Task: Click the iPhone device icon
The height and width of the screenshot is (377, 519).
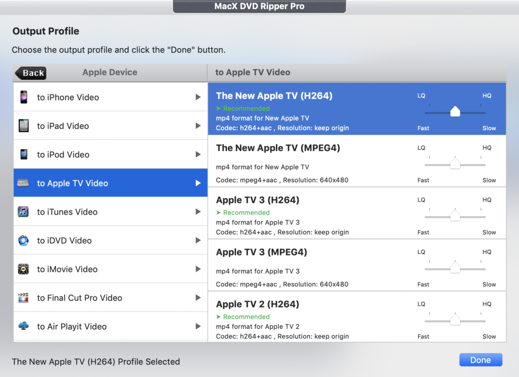Action: (x=23, y=97)
